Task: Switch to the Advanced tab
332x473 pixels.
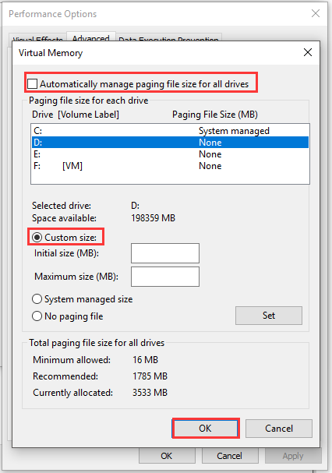Action: 91,38
